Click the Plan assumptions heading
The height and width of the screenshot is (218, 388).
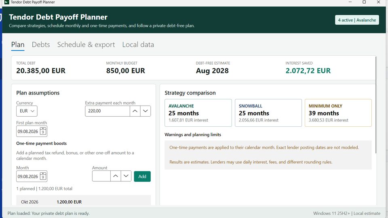(x=38, y=93)
